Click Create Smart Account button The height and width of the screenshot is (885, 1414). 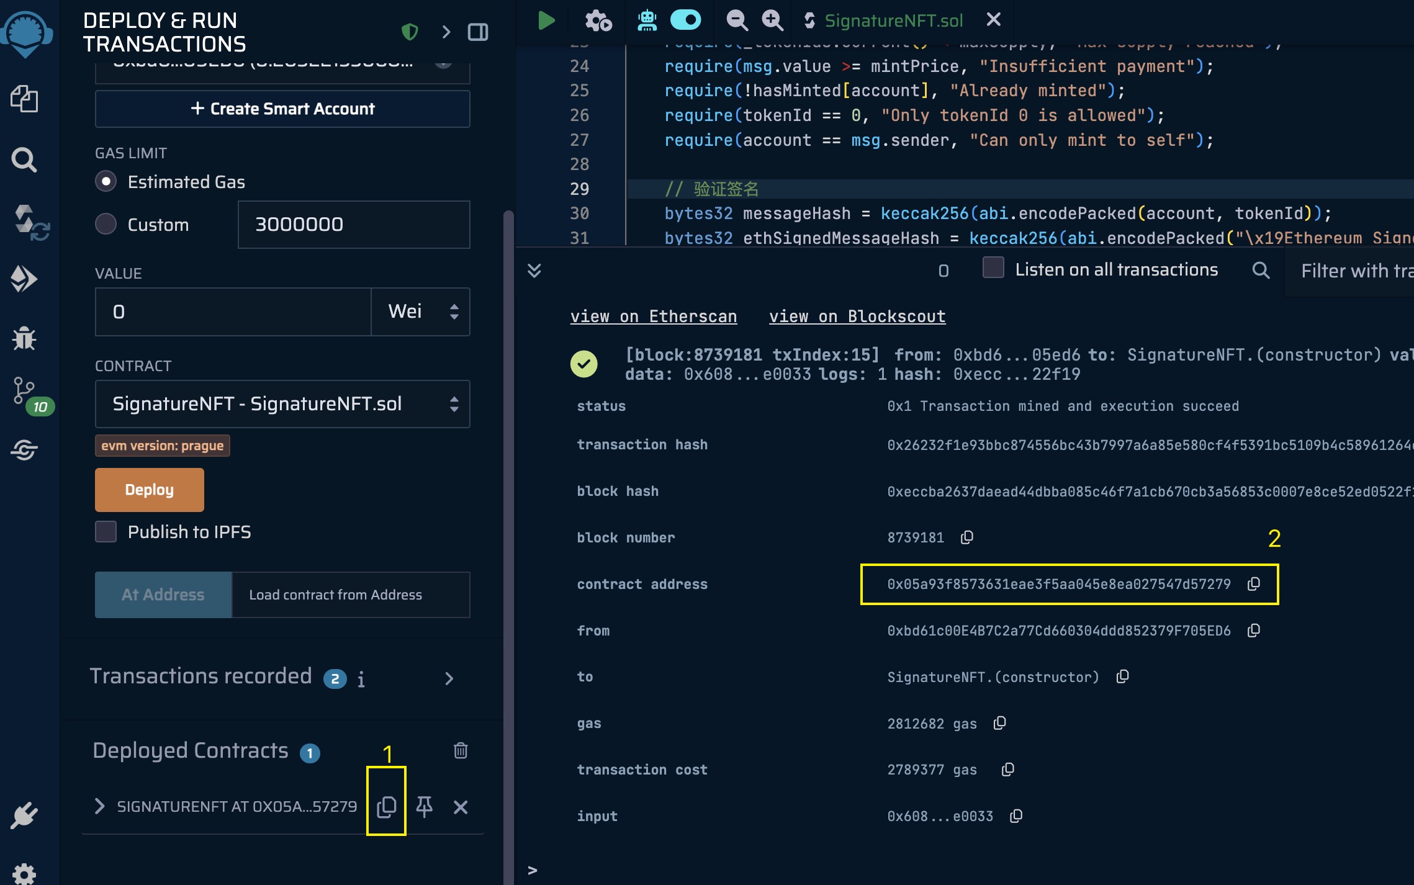[x=282, y=109]
